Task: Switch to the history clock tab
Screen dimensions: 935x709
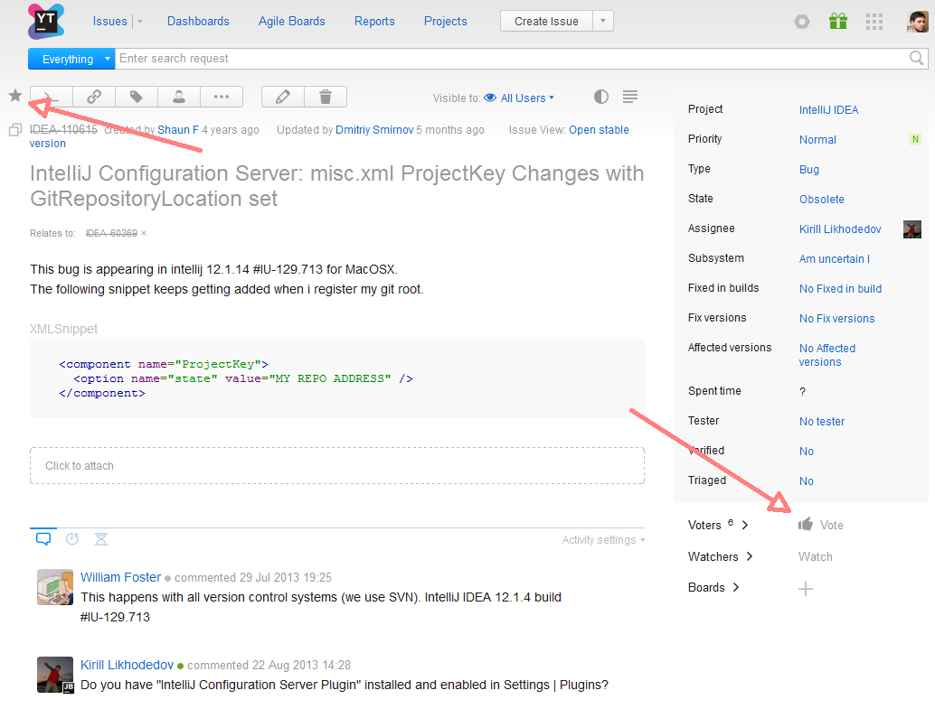Action: tap(72, 539)
